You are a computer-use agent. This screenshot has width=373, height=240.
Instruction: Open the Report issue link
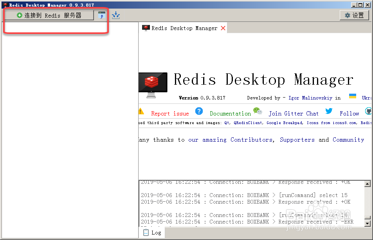(x=170, y=113)
